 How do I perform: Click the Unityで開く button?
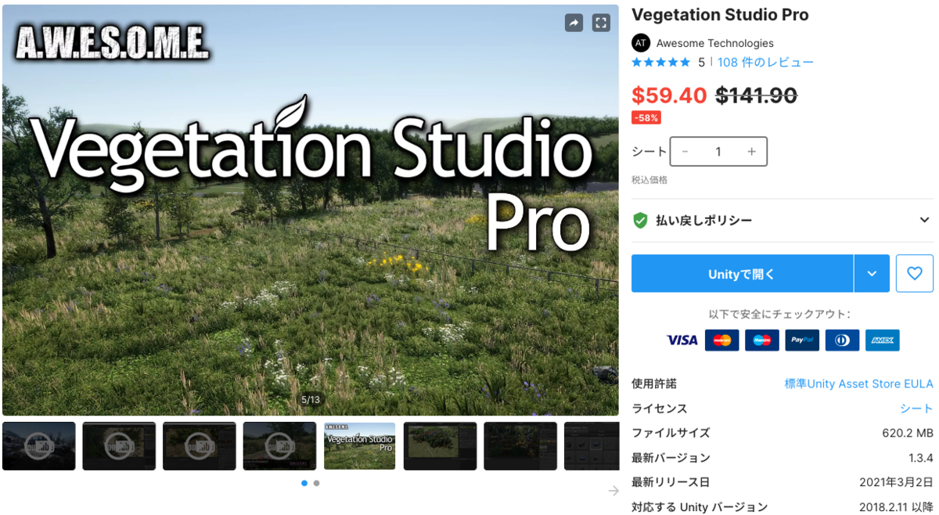click(742, 274)
